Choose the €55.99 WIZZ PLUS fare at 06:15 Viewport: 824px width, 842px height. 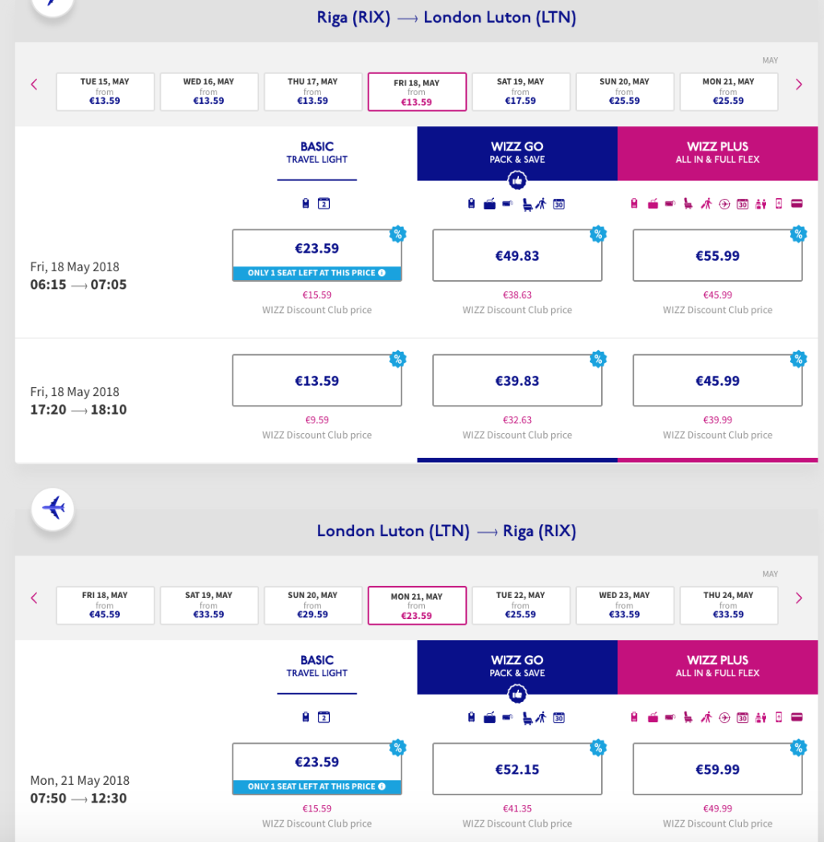point(717,256)
